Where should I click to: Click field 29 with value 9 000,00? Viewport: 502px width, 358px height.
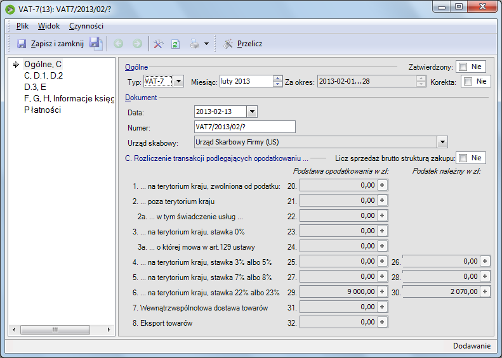(x=338, y=291)
